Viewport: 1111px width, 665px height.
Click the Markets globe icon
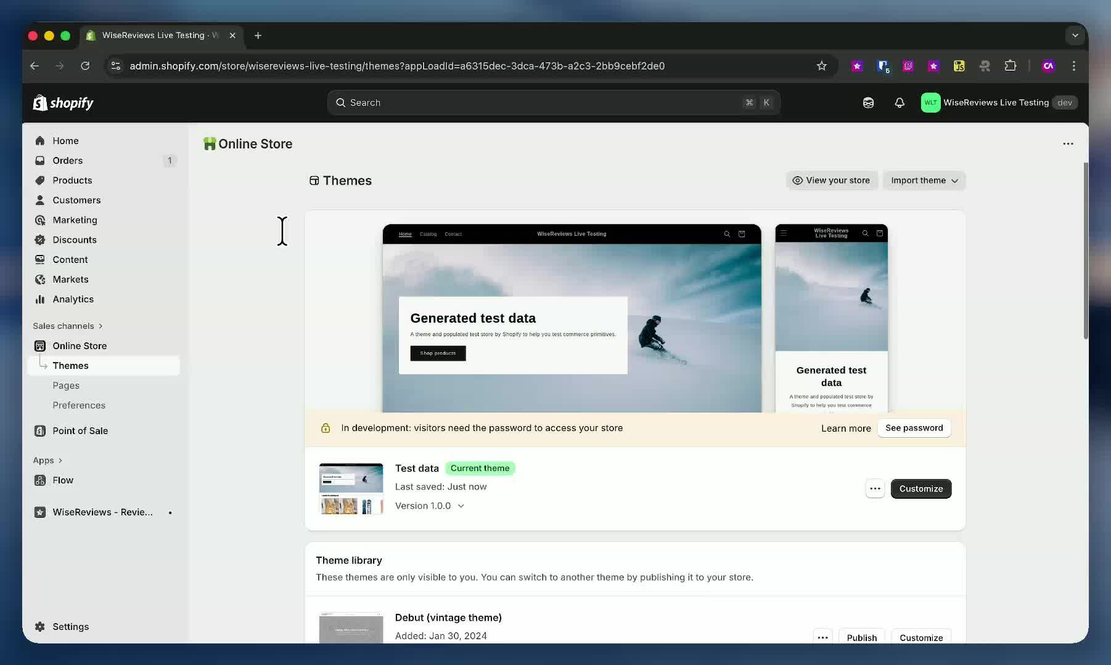click(x=40, y=280)
